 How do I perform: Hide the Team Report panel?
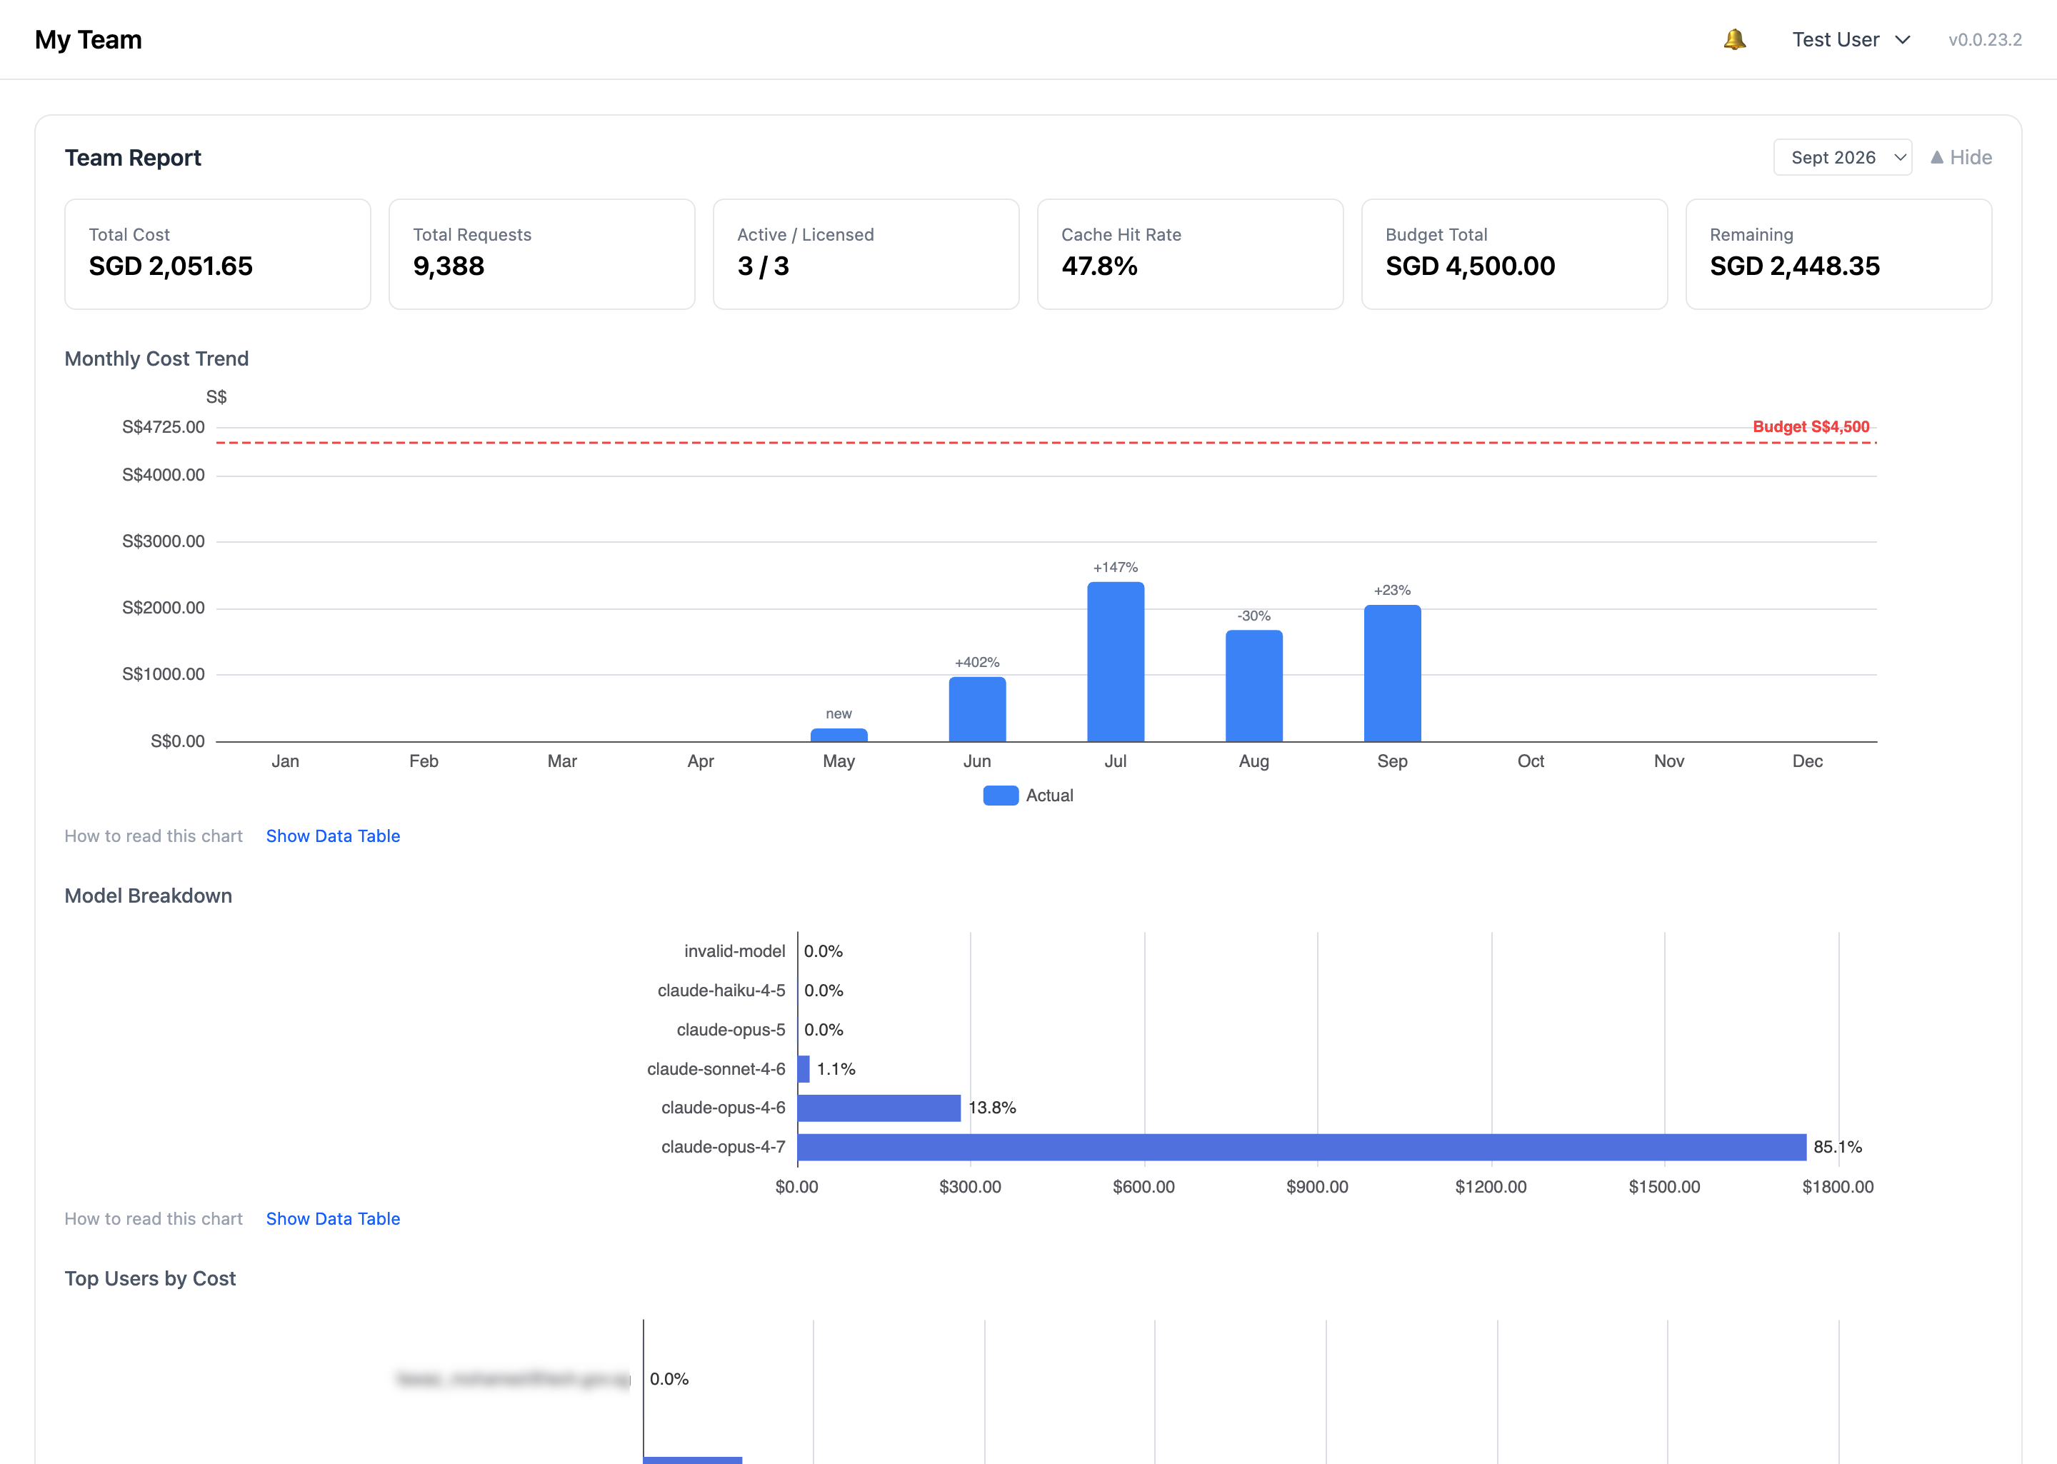[x=1961, y=157]
